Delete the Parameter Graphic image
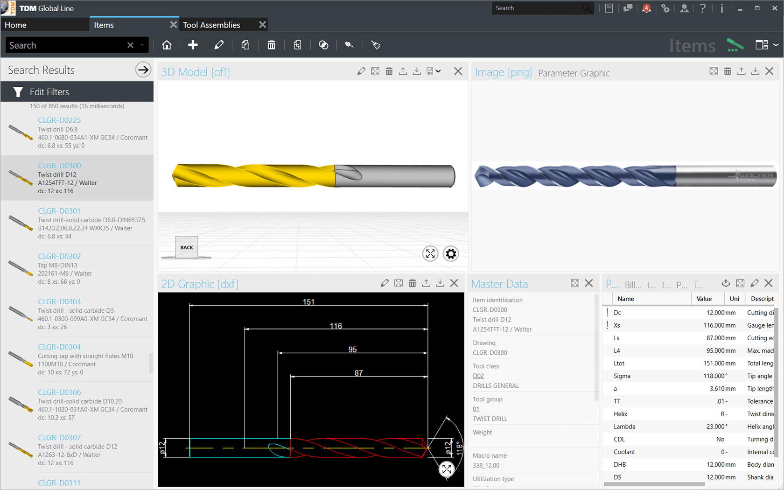This screenshot has height=490, width=784. click(728, 71)
